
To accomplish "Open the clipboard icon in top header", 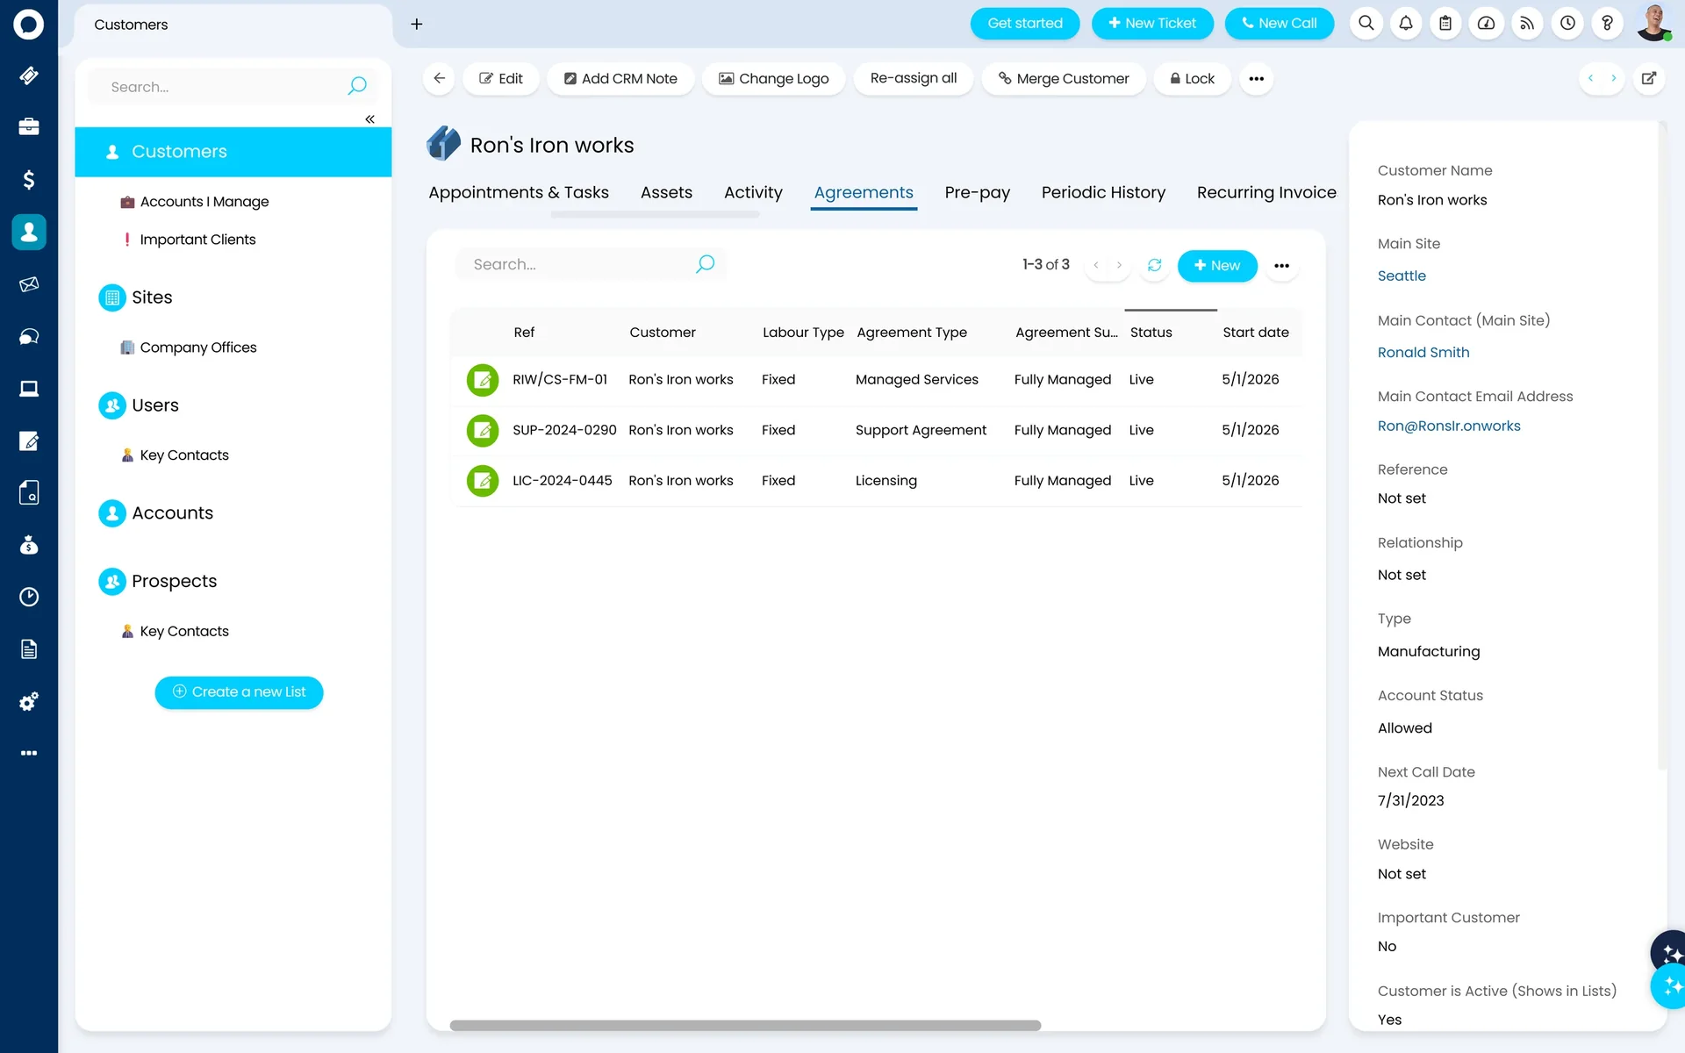I will (1445, 24).
